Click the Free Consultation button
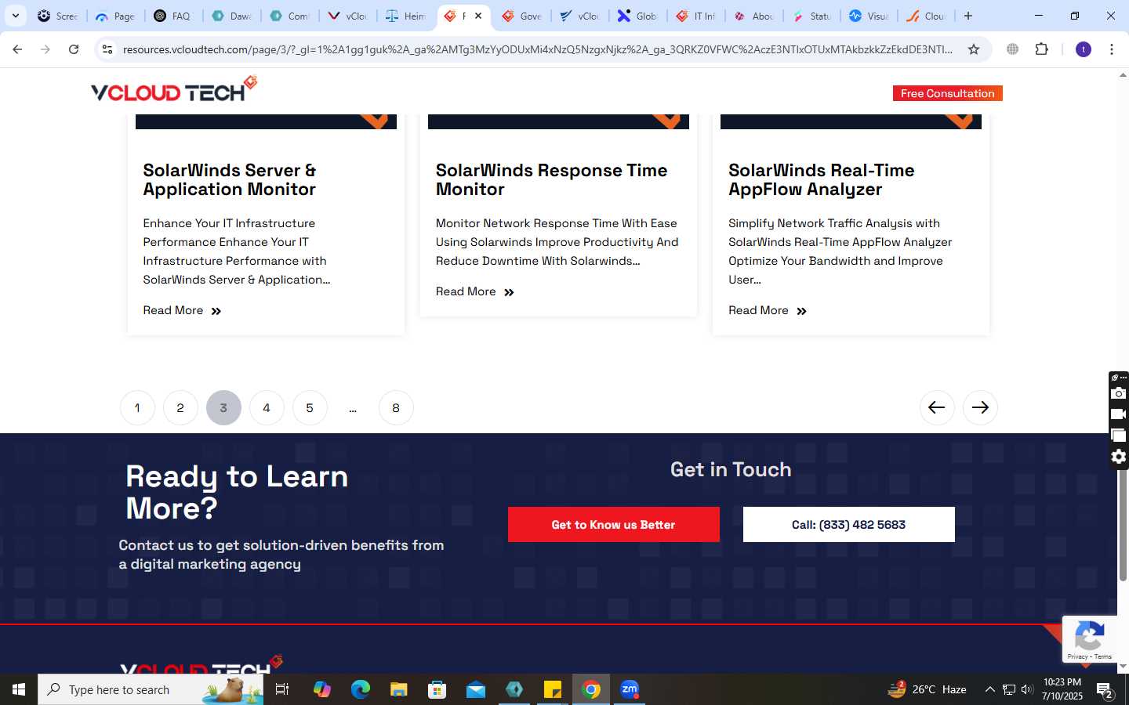1129x705 pixels. coord(947,93)
